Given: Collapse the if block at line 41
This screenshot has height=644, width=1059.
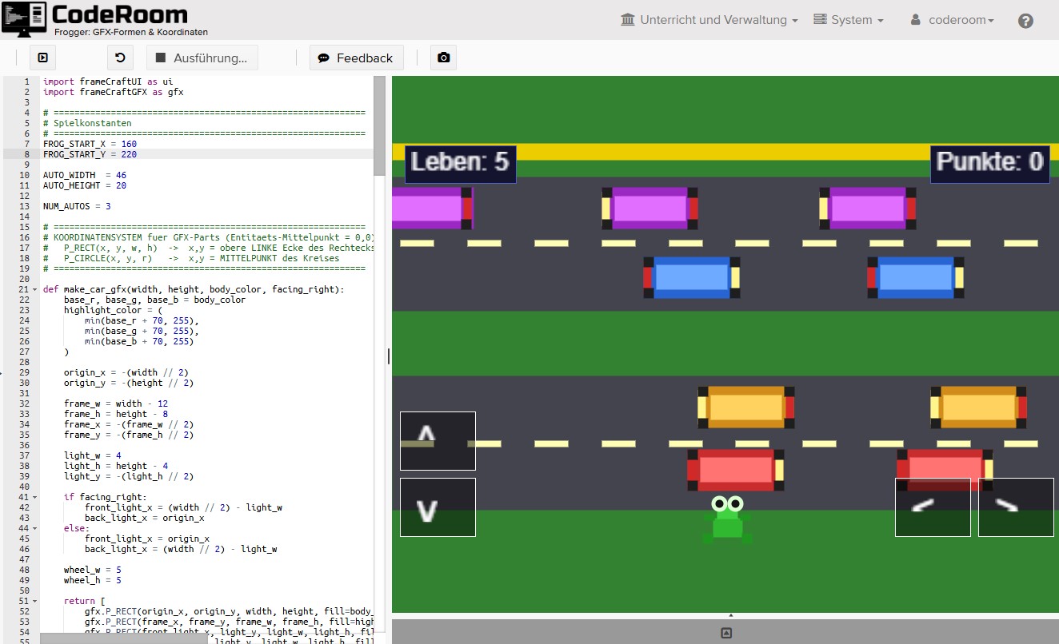Looking at the screenshot, I should [35, 497].
